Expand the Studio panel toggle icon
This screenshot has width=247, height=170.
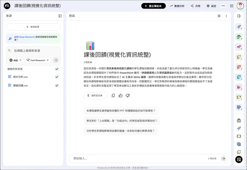pos(239,16)
